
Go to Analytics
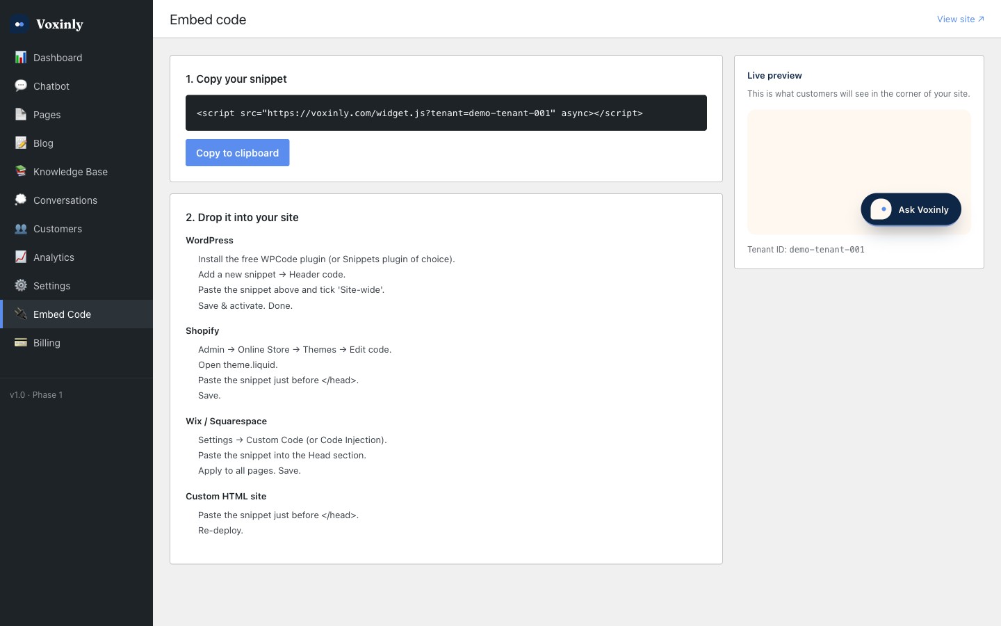pyautogui.click(x=76, y=257)
